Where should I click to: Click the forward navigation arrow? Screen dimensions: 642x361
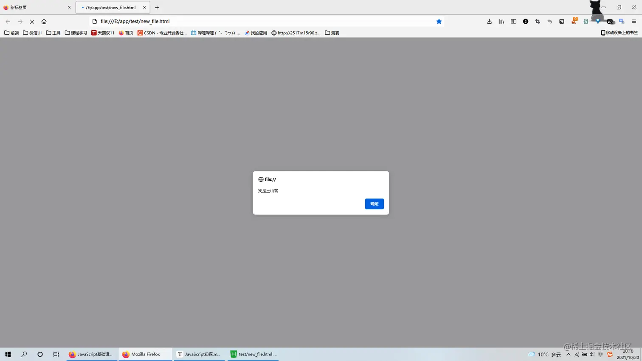pyautogui.click(x=20, y=21)
